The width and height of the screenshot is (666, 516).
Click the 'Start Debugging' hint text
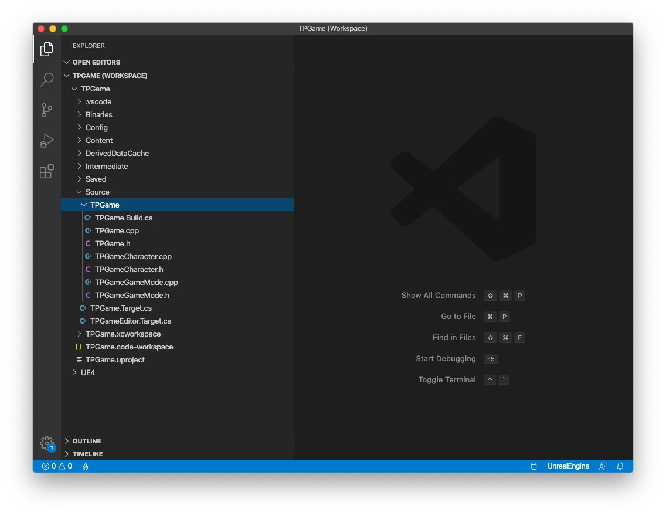pyautogui.click(x=446, y=358)
